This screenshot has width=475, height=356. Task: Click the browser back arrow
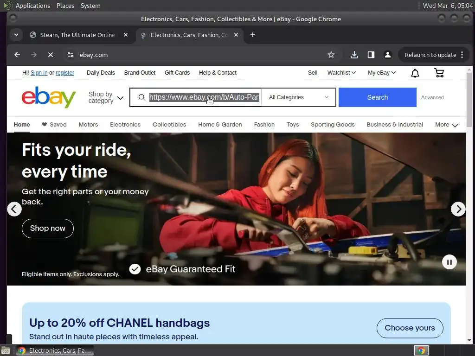point(17,55)
